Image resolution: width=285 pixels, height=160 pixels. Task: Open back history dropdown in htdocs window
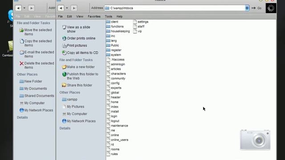(67, 8)
